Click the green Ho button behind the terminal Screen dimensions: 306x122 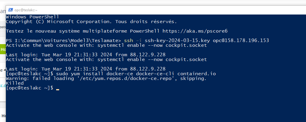tap(3, 49)
